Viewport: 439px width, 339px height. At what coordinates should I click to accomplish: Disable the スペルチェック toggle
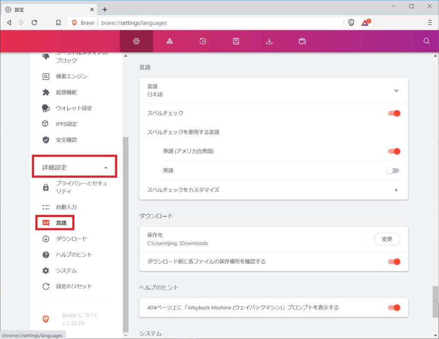coord(394,113)
